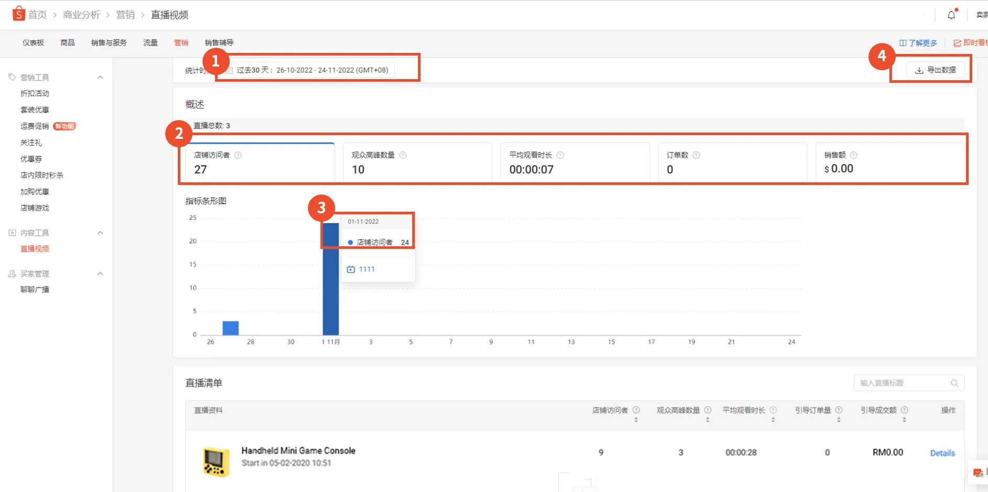The height and width of the screenshot is (492, 988).
Task: Click the 输入直播标题 search field
Action: (x=902, y=383)
